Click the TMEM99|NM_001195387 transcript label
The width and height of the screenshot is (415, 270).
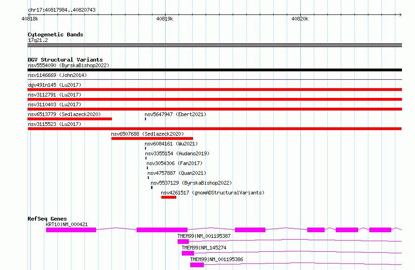(204, 236)
